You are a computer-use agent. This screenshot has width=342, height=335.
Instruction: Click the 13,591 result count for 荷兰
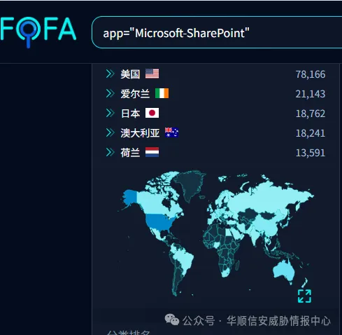(311, 153)
